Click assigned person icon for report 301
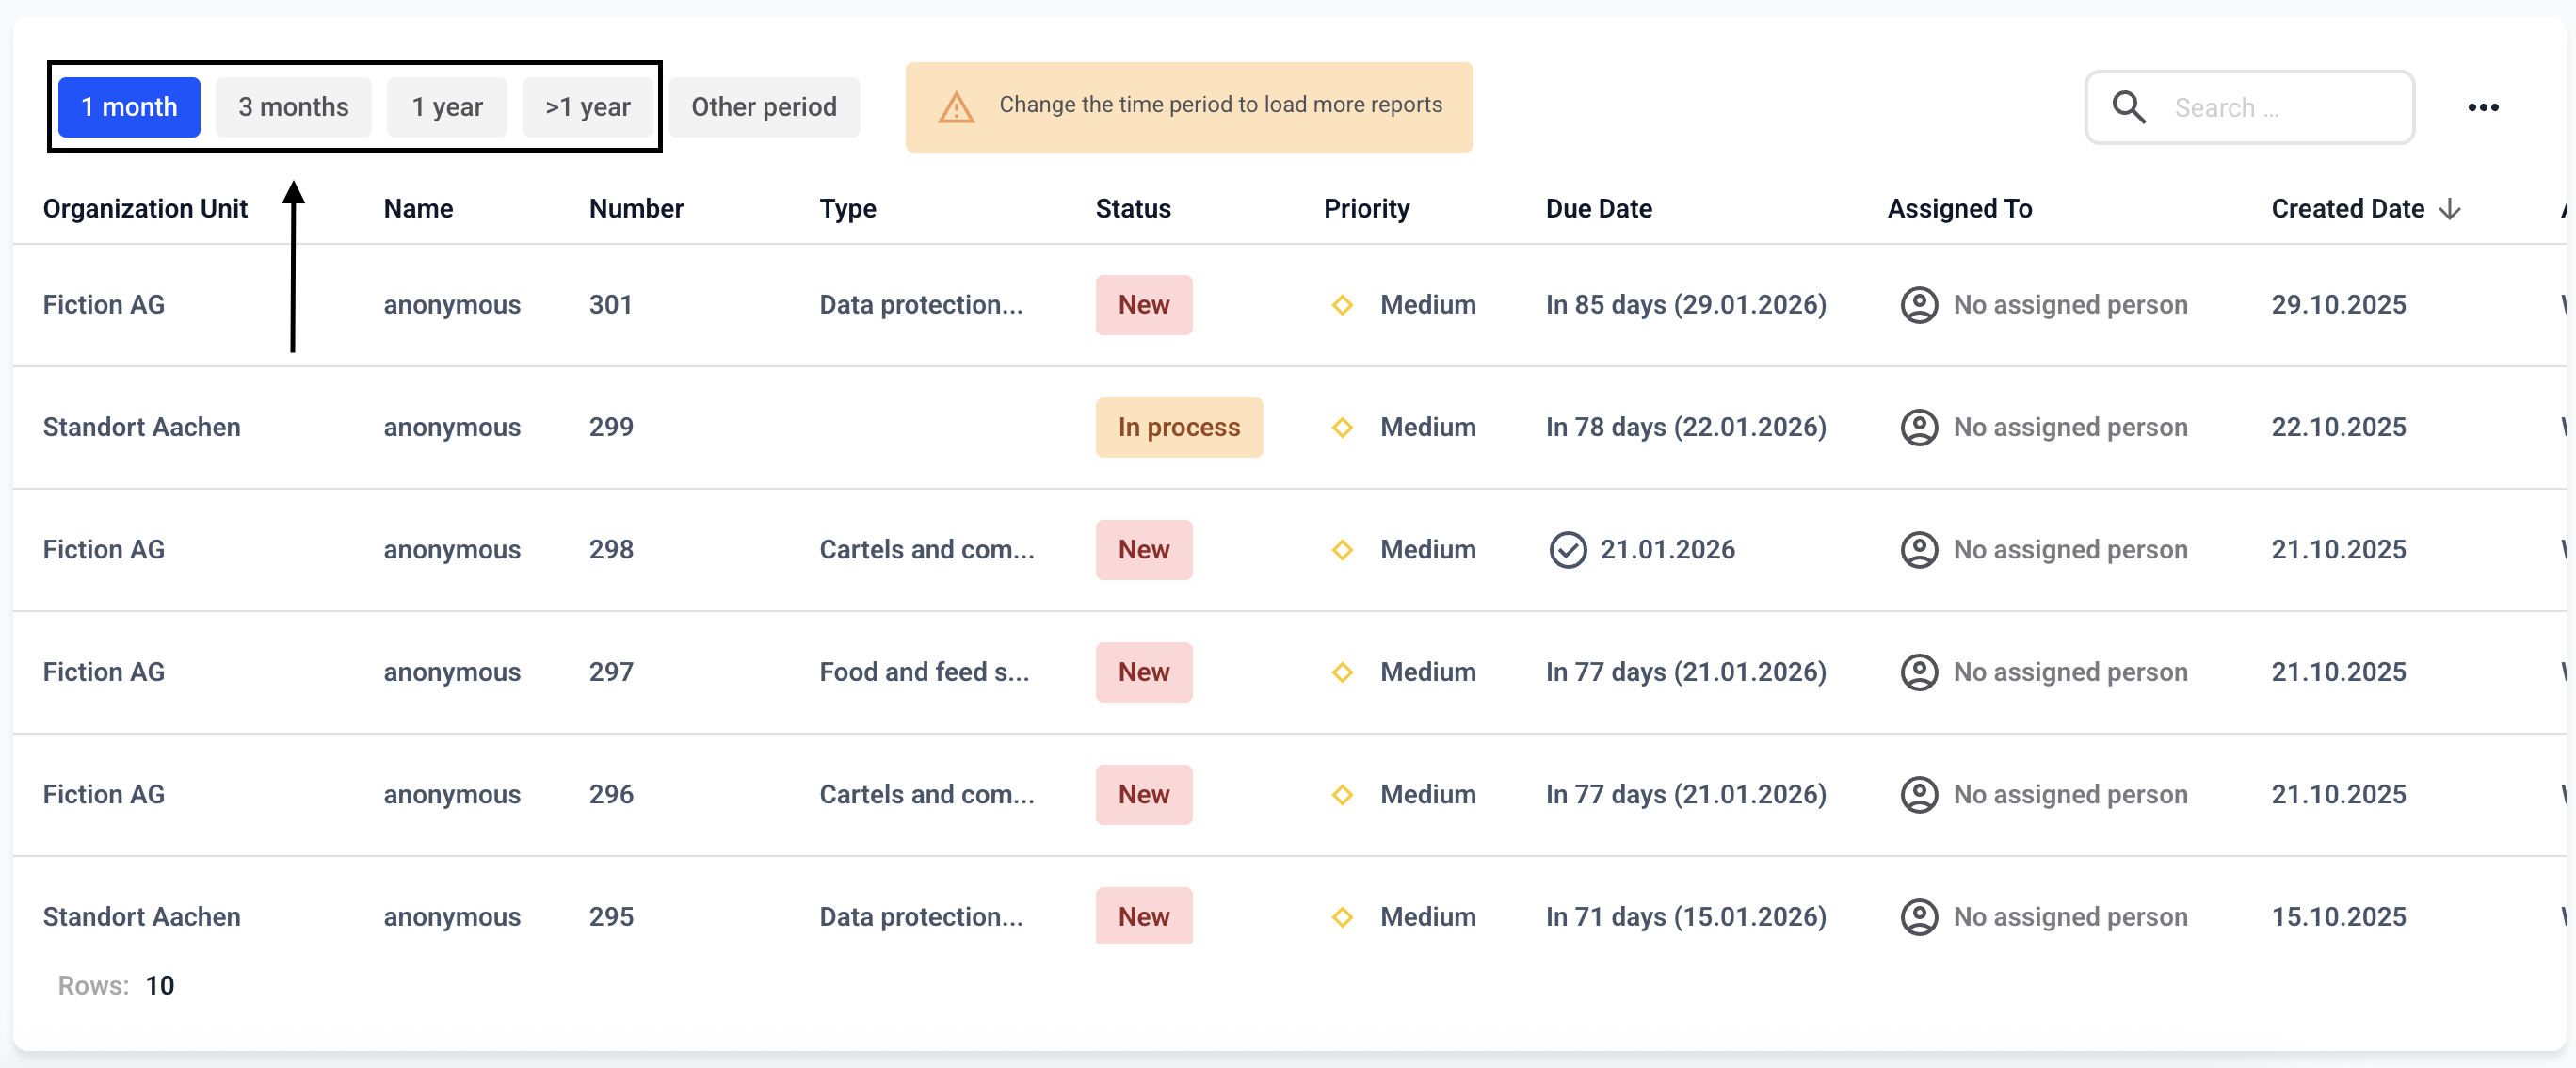This screenshot has height=1068, width=2576. coord(1918,305)
